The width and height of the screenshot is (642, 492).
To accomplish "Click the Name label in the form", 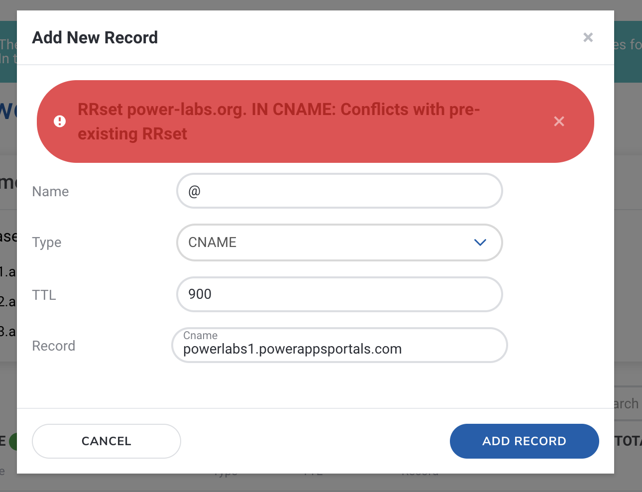I will (x=50, y=191).
